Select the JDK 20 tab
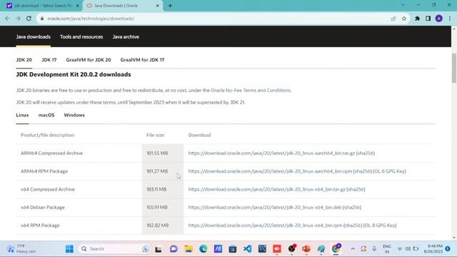Screen dimensions: 457x257 pos(24,60)
